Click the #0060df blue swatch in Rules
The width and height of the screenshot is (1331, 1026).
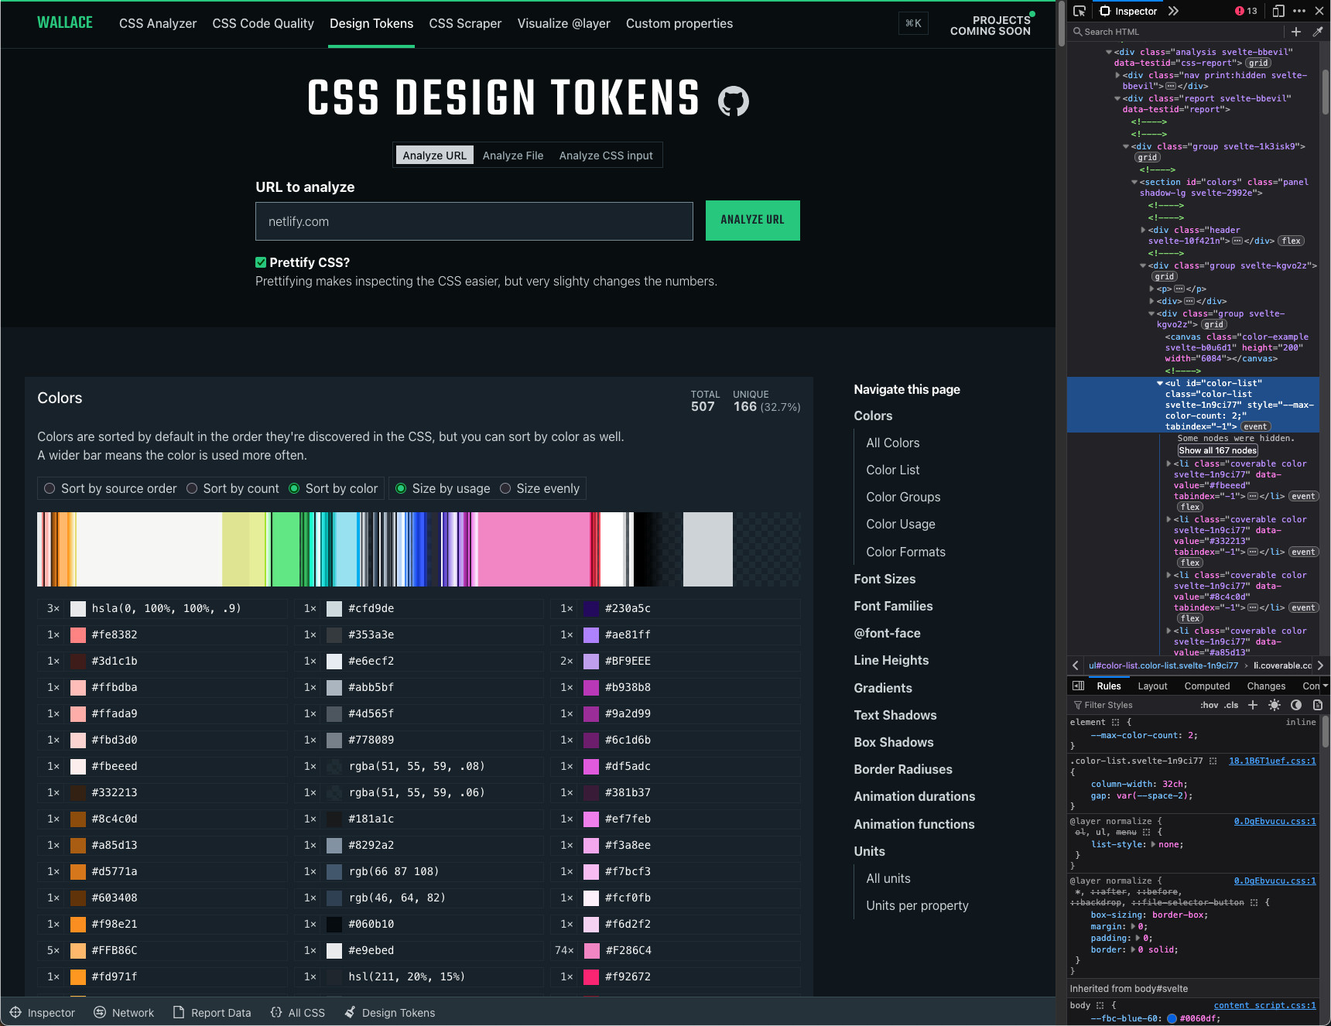(1172, 1018)
